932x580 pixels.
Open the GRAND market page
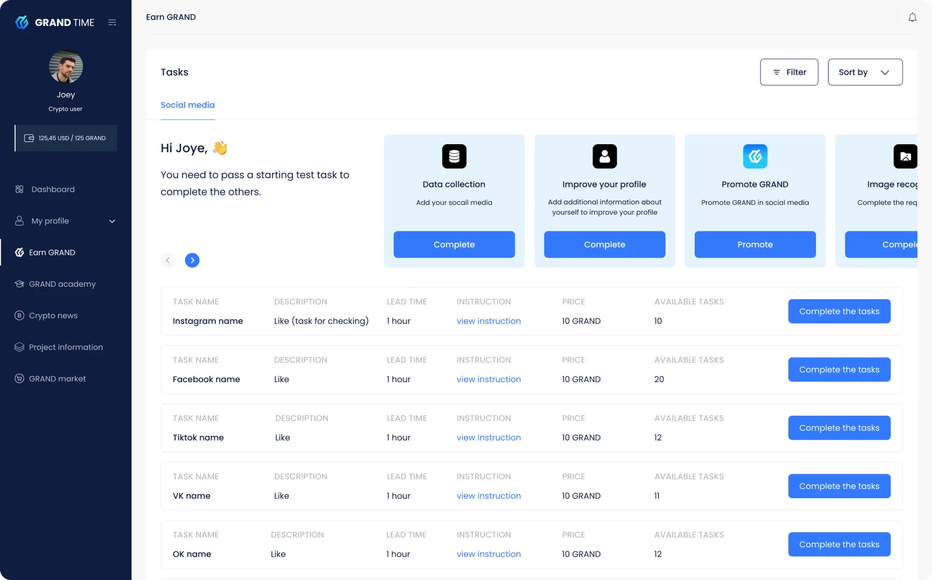pos(57,379)
